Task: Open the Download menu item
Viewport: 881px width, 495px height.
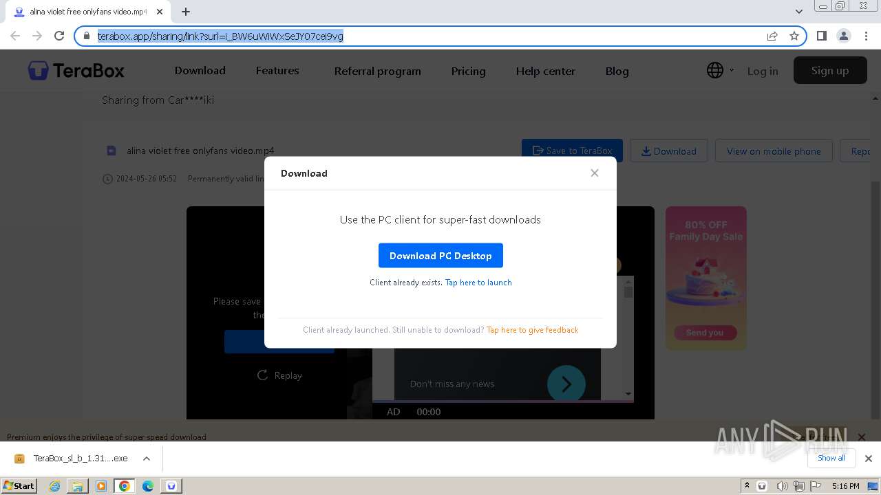Action: 200,71
